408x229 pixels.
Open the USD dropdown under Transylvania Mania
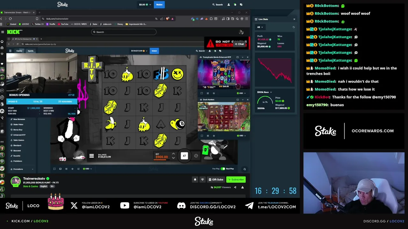[241, 93]
